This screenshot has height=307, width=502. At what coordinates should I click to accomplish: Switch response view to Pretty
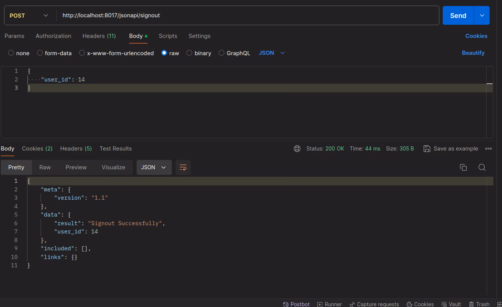[x=16, y=167]
